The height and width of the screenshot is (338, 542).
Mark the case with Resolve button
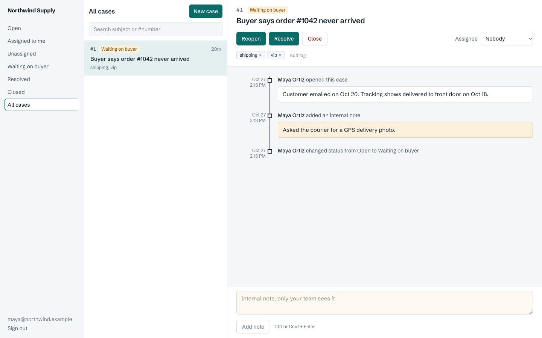(284, 39)
